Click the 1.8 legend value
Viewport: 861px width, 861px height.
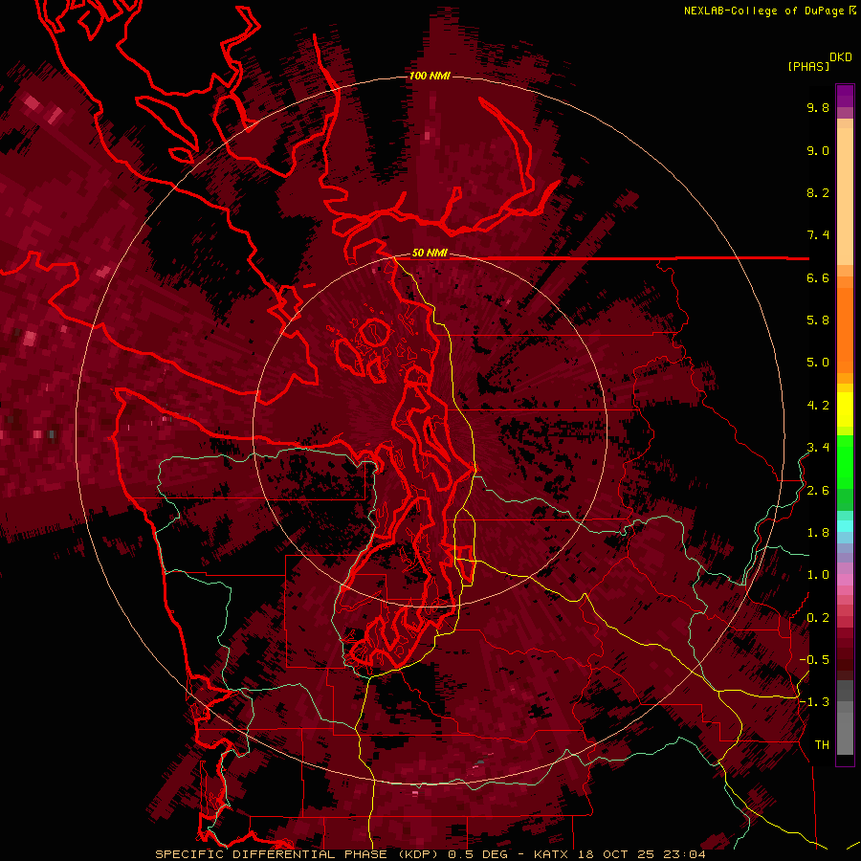[x=818, y=533]
